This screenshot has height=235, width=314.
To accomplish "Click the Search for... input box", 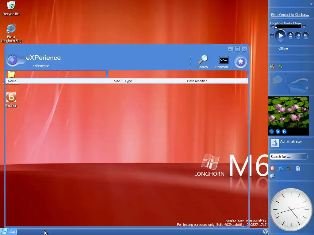I will (x=288, y=157).
